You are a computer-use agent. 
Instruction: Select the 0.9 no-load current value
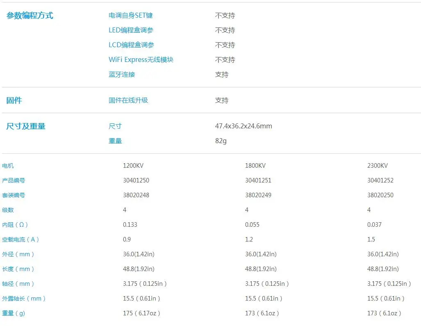(127, 239)
